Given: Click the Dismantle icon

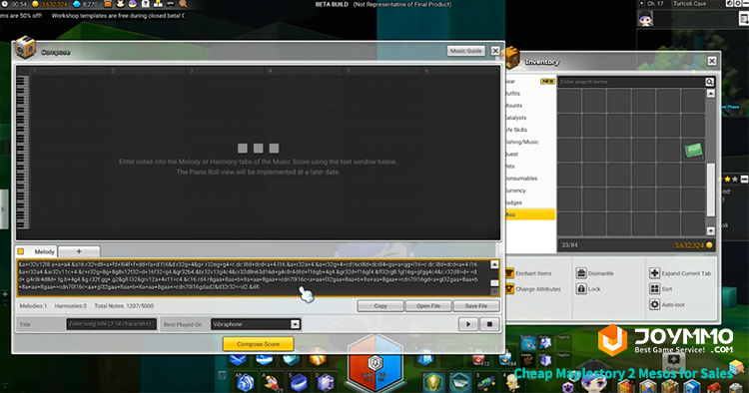Looking at the screenshot, I should [x=581, y=273].
